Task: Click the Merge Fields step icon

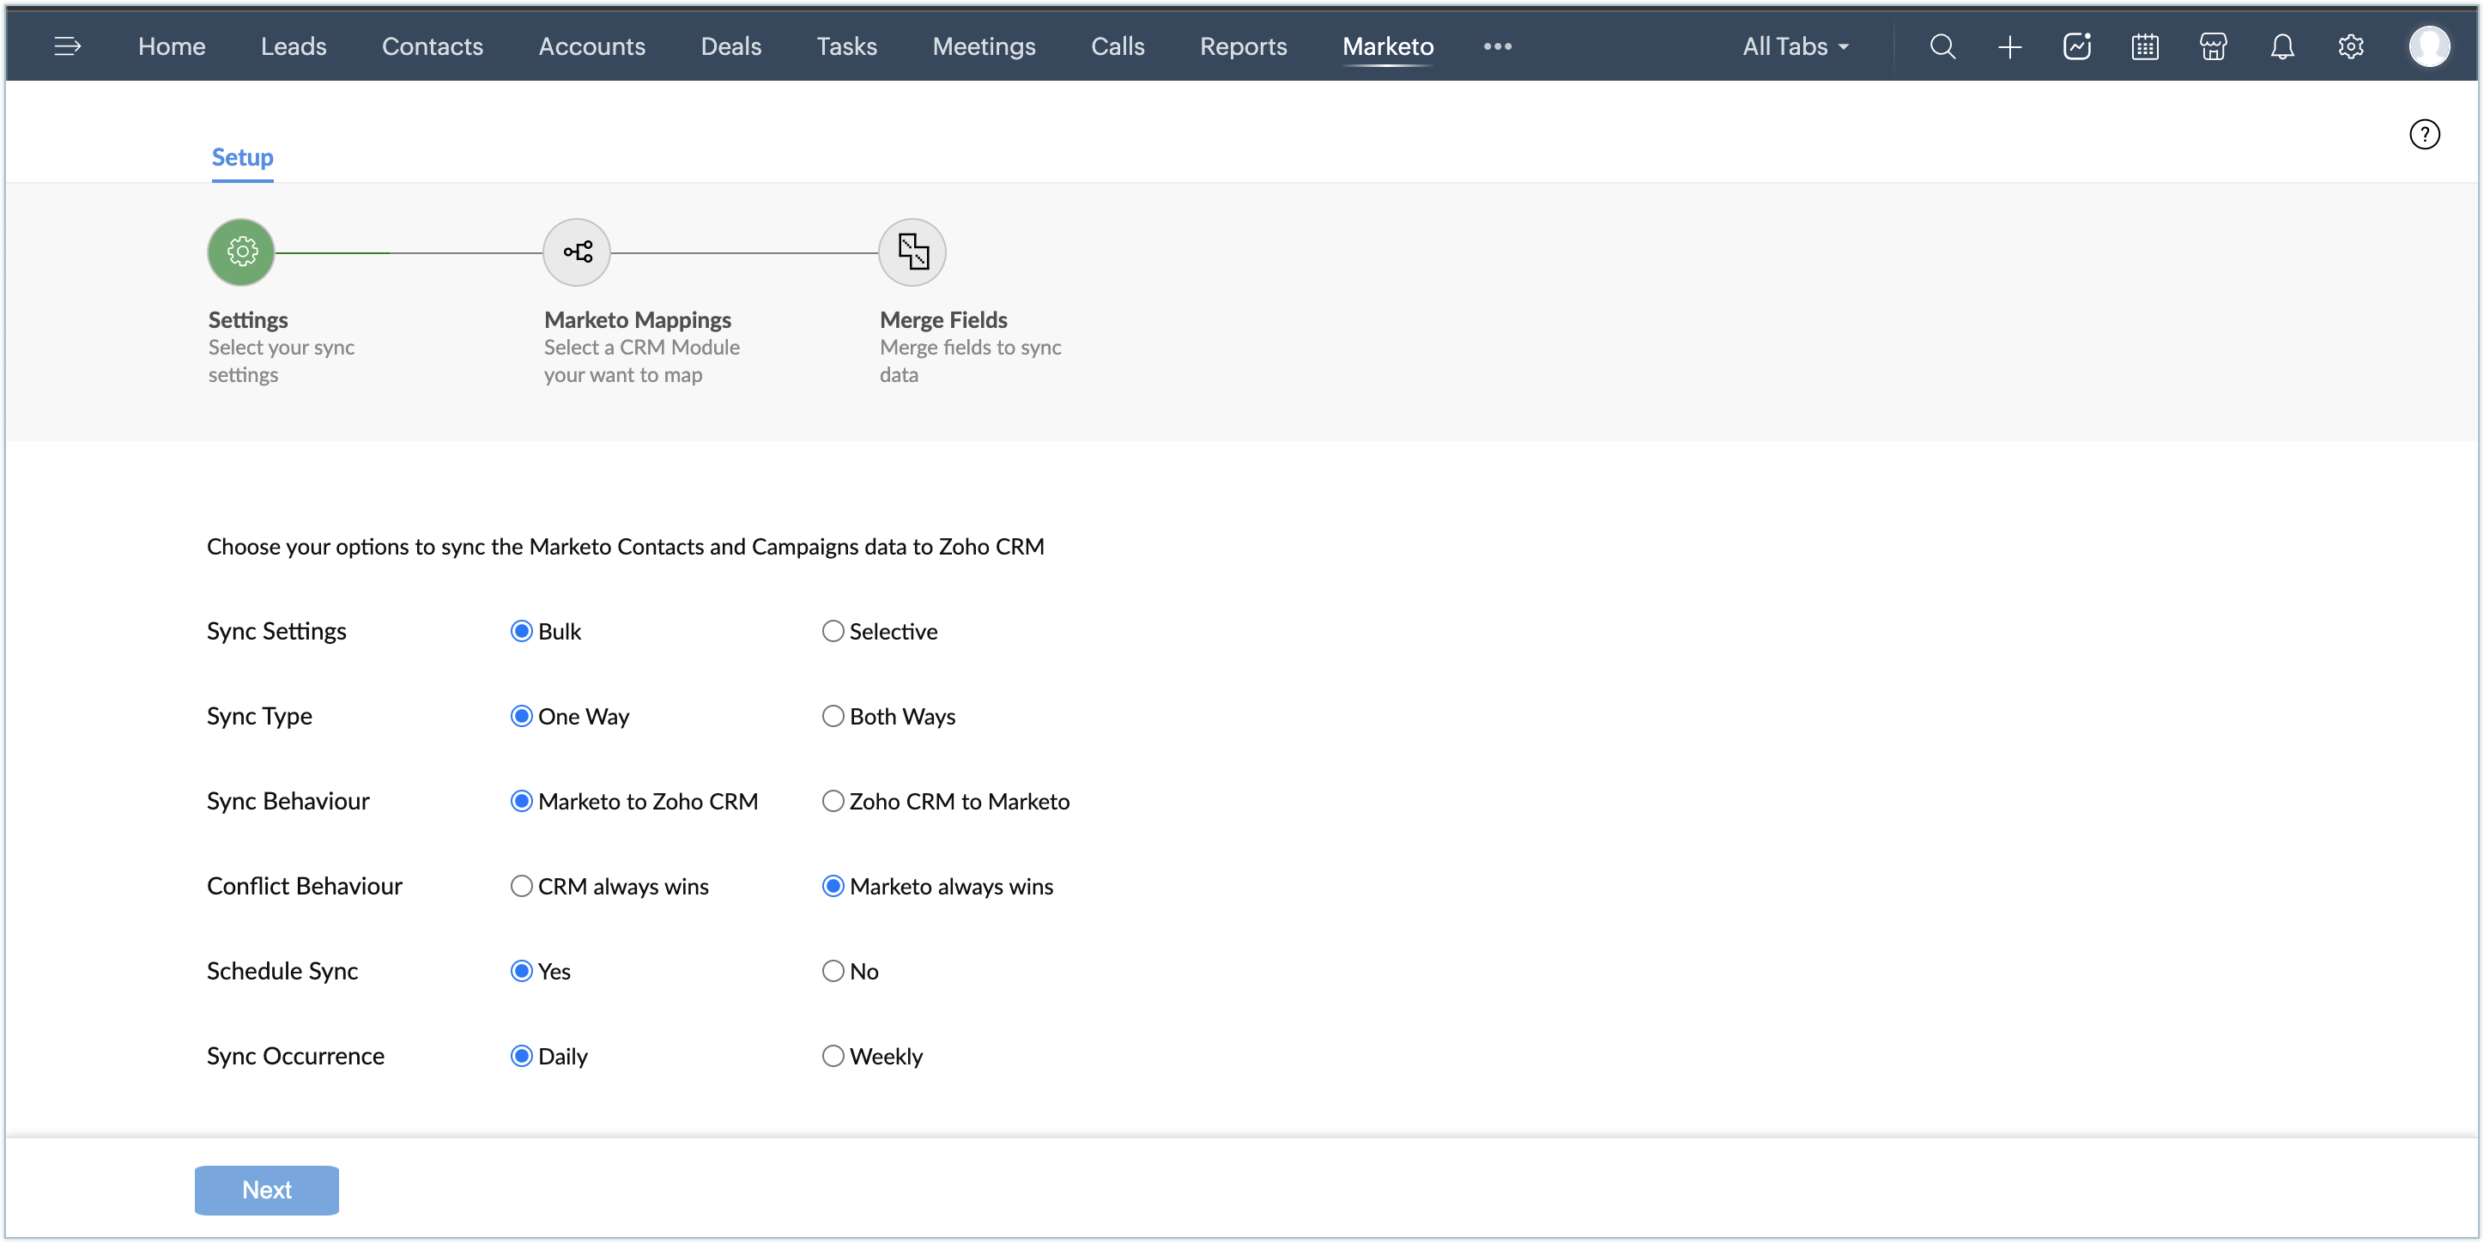Action: (x=912, y=252)
